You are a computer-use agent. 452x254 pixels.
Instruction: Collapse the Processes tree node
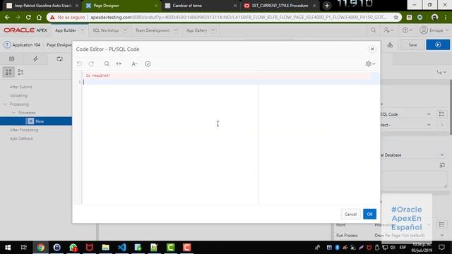13,113
